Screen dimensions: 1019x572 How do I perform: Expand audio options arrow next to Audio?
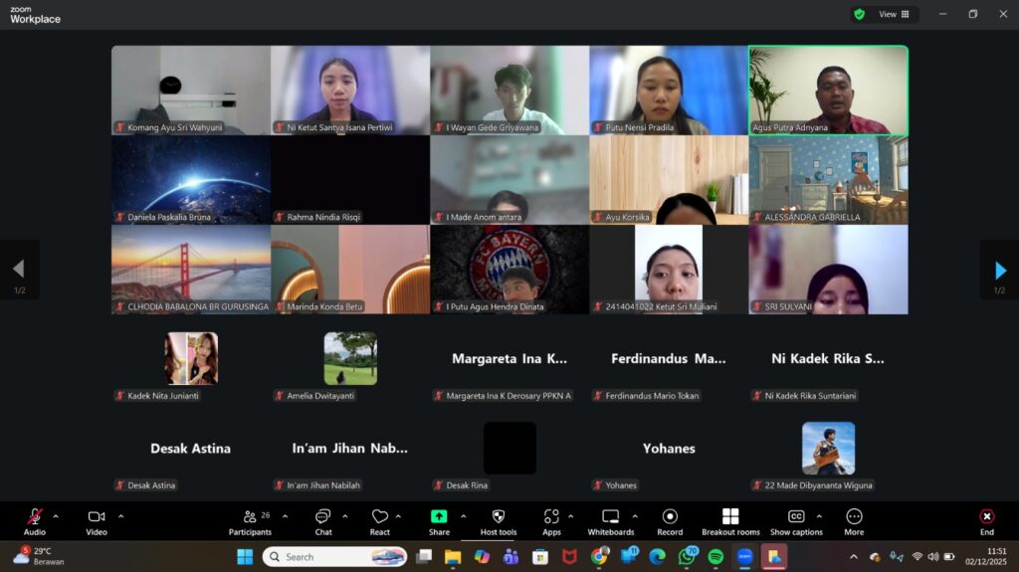pyautogui.click(x=56, y=516)
